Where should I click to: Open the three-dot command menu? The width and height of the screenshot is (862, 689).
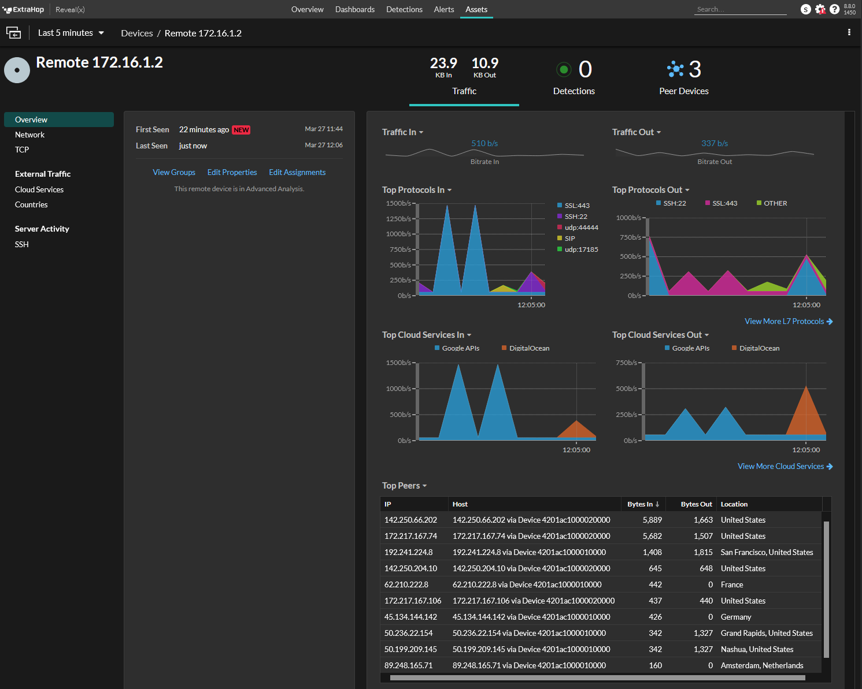(x=849, y=32)
